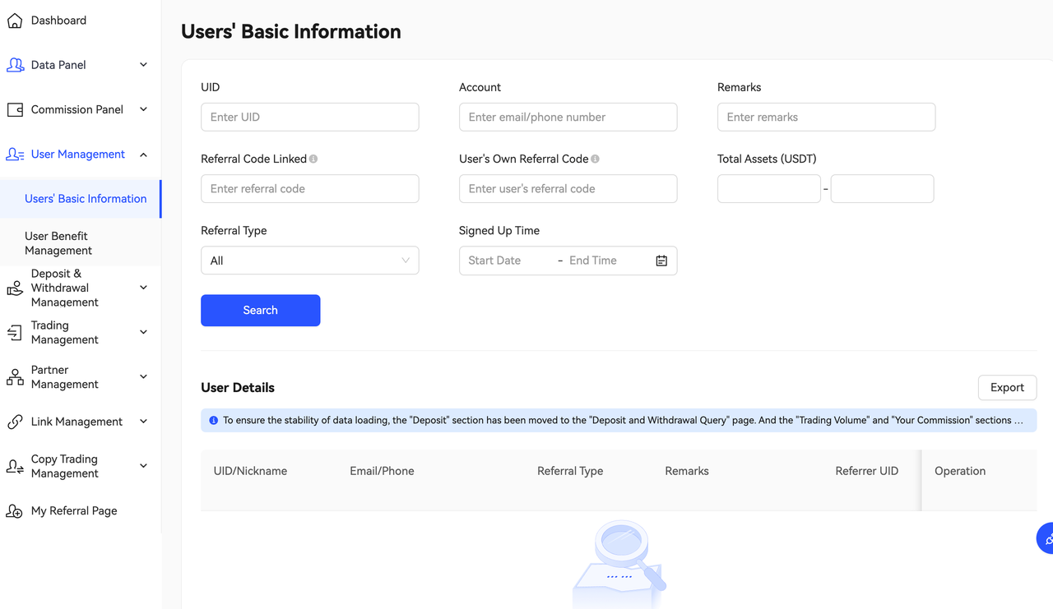The width and height of the screenshot is (1053, 609).
Task: Click the My Referral Page icon
Action: click(15, 511)
